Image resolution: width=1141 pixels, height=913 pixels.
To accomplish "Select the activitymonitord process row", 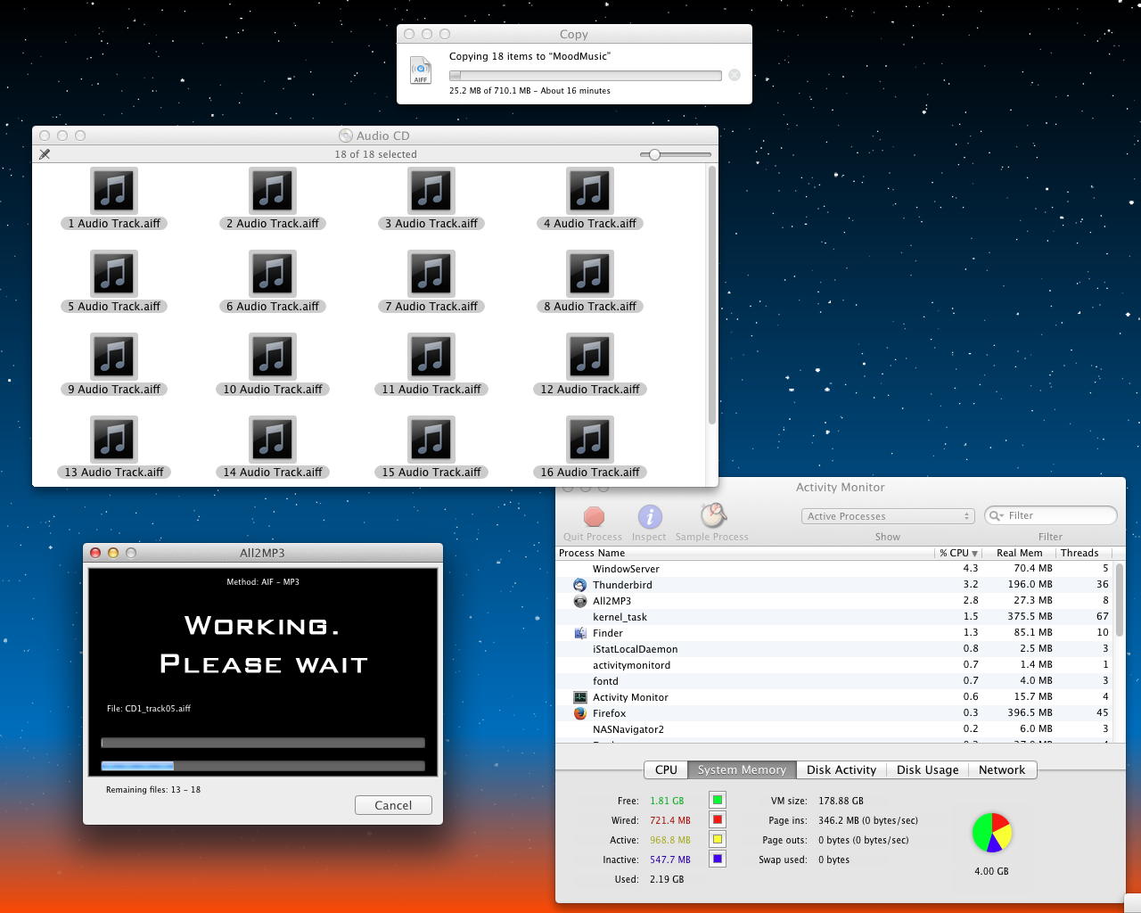I will click(x=833, y=665).
